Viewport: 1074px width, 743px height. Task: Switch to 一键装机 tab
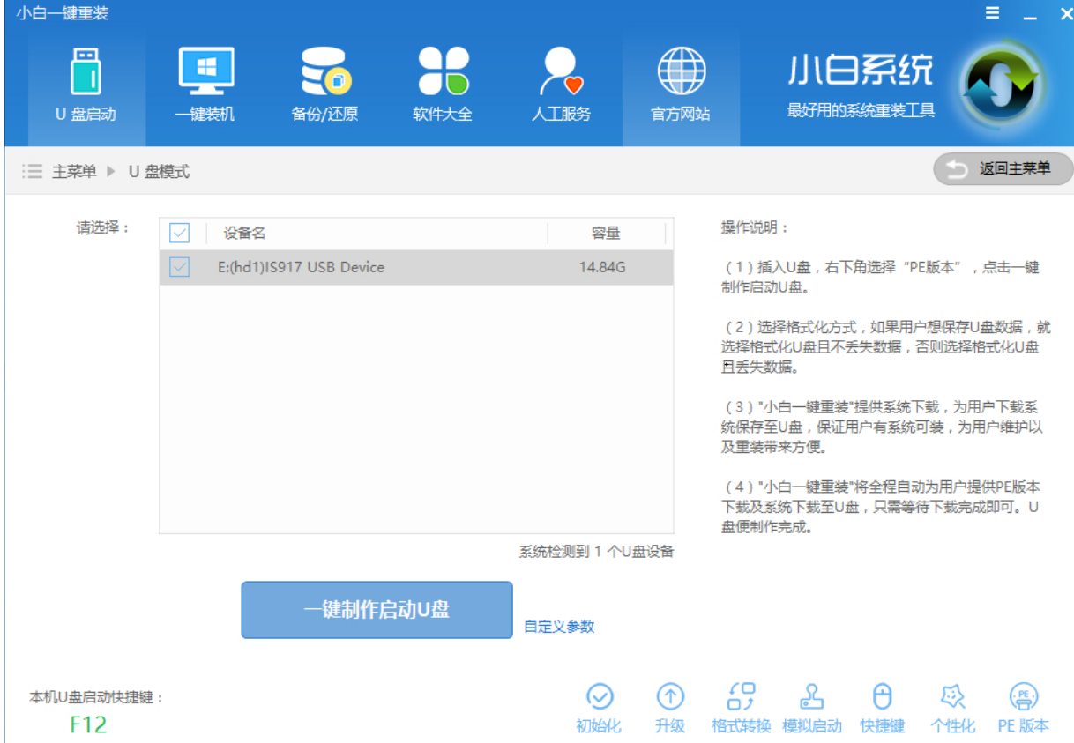[205, 86]
